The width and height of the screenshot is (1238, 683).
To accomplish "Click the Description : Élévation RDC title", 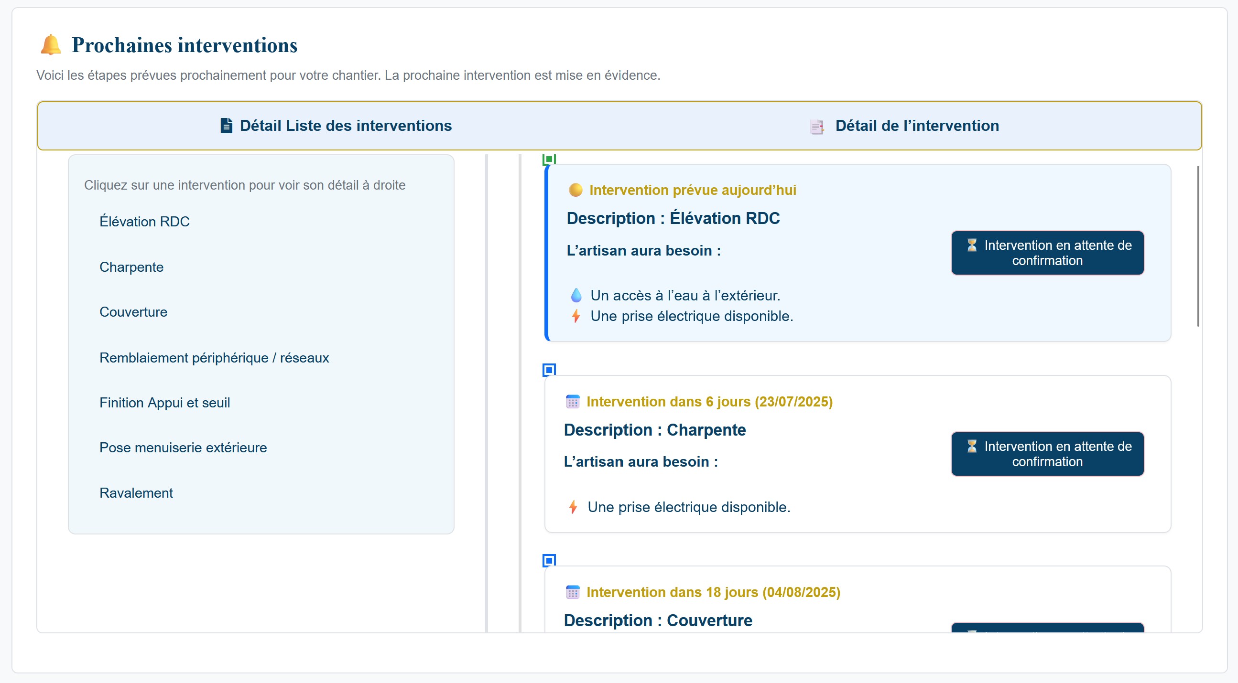I will click(x=673, y=218).
